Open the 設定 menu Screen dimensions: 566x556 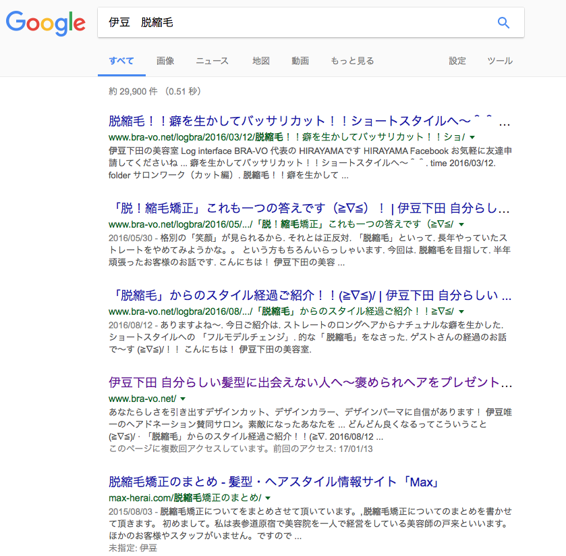pos(457,61)
